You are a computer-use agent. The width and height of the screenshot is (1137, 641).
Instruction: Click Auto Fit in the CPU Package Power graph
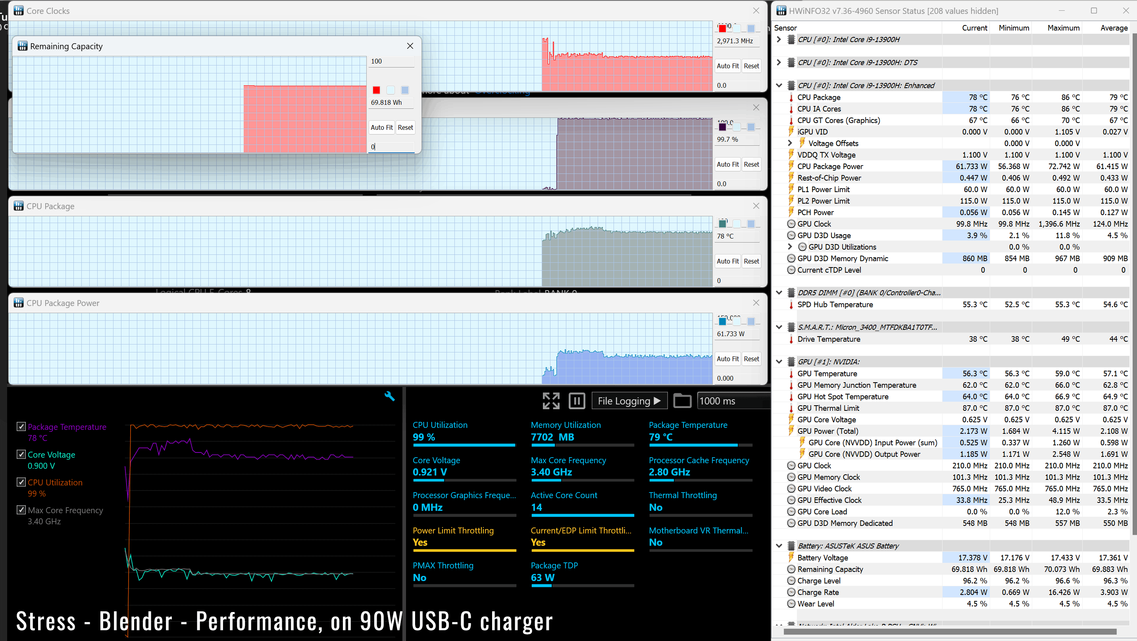[727, 359]
